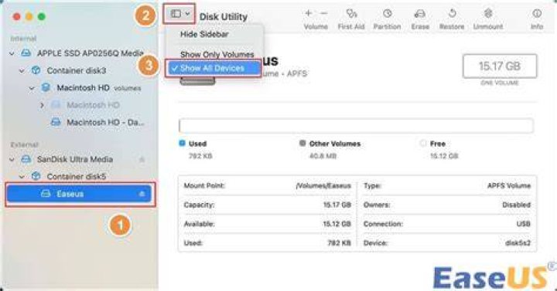Viewport: 557px width, 291px height.
Task: Expand the greyed Macintosh HD snapshot row
Action: [42, 105]
